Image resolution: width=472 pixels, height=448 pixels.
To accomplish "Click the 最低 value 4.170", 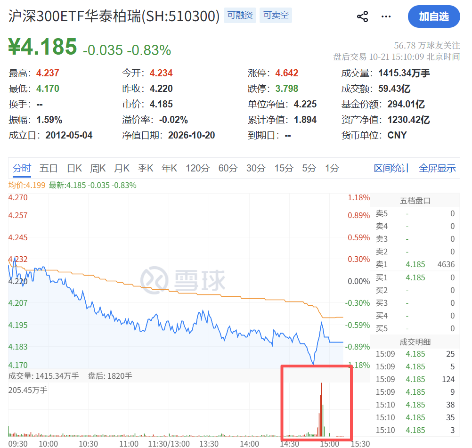I will 48,89.
